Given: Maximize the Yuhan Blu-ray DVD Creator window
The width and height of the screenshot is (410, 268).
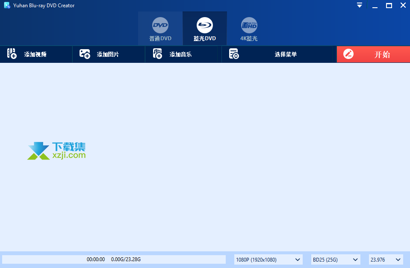Looking at the screenshot, I should (389, 6).
